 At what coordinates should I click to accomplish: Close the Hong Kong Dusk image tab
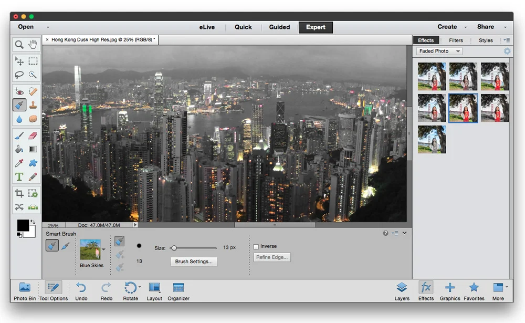click(47, 39)
